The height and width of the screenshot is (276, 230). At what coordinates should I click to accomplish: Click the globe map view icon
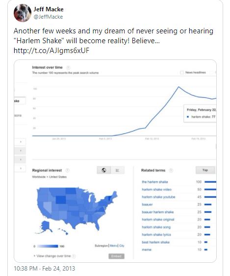(x=104, y=170)
